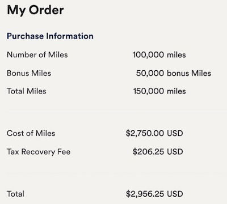Image resolution: width=227 pixels, height=204 pixels.
Task: Select the $2,750.00 USD amount
Action: click(154, 133)
